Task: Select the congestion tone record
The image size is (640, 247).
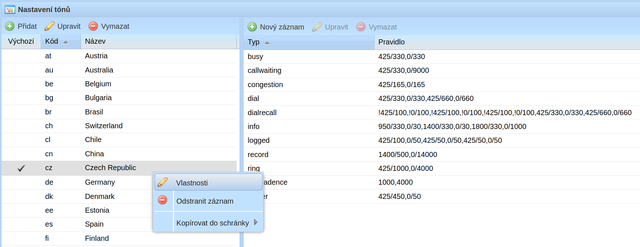Action: coord(442,85)
